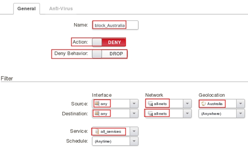Switch to the Anti-Virus tab
Image resolution: width=248 pixels, height=154 pixels.
[61, 9]
